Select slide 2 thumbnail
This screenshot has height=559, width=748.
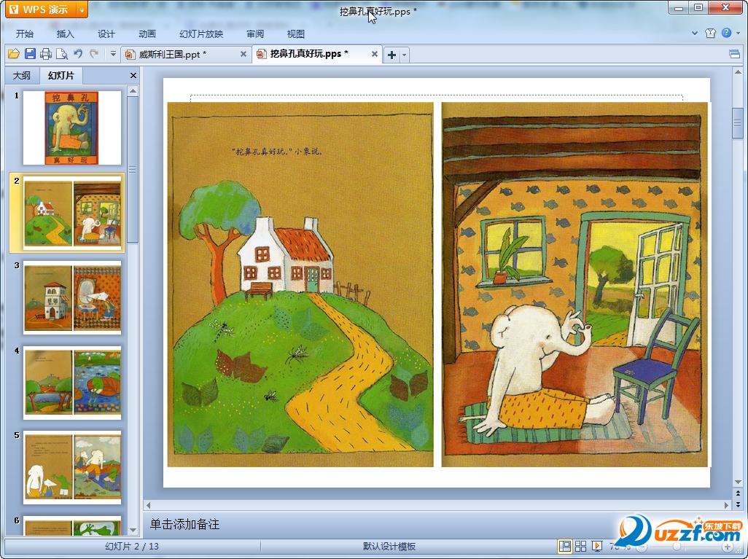point(72,212)
